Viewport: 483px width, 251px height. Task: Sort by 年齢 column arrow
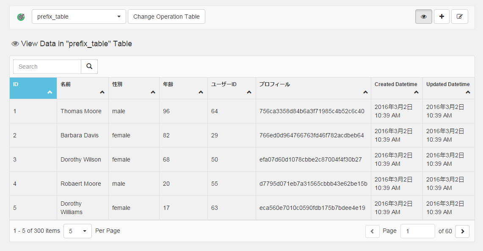201,92
